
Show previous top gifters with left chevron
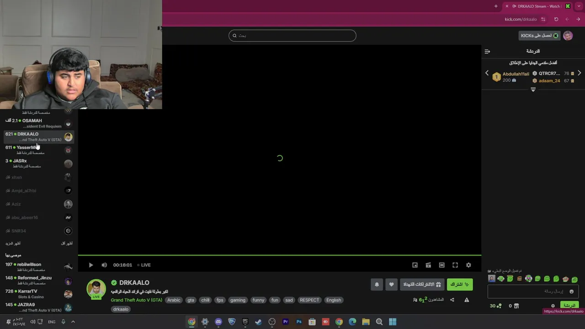[487, 73]
